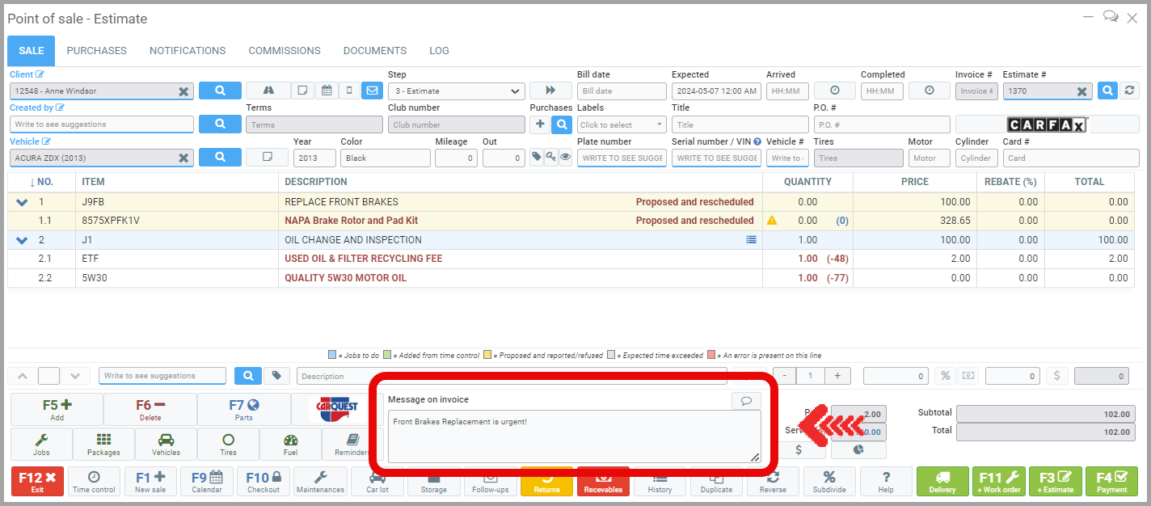Click the tag icon beside the Out field
The image size is (1151, 506).
(536, 158)
